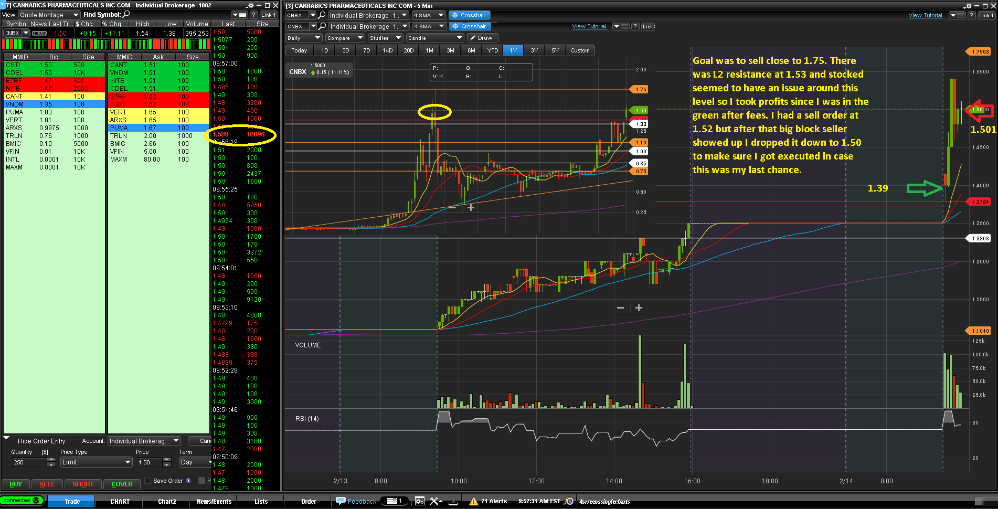The image size is (998, 509).
Task: Click the red-green tick strip under the quote row
Action: 107,45
